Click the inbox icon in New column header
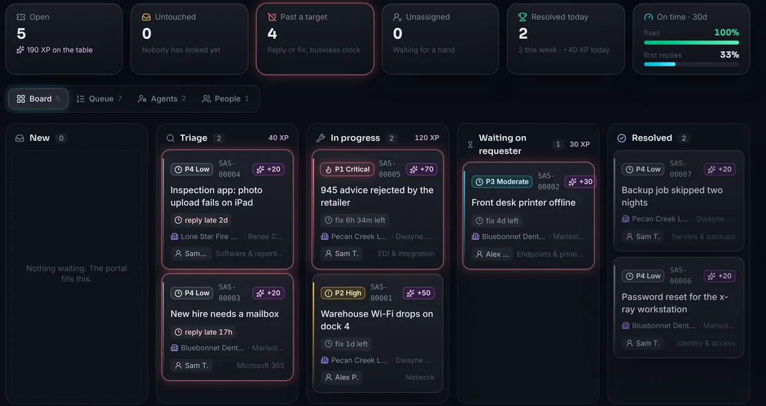The width and height of the screenshot is (766, 406). click(20, 138)
